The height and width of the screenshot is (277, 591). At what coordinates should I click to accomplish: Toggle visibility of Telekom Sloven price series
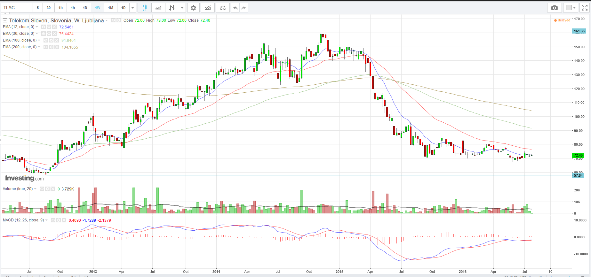(x=113, y=20)
